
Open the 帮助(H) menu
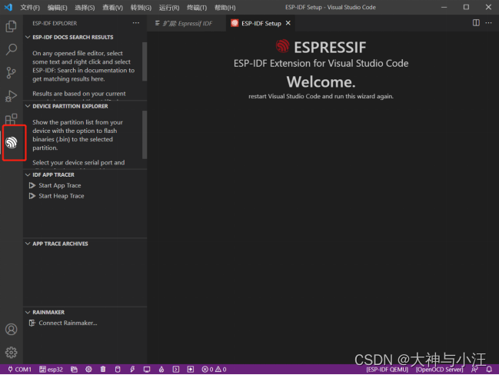(225, 8)
